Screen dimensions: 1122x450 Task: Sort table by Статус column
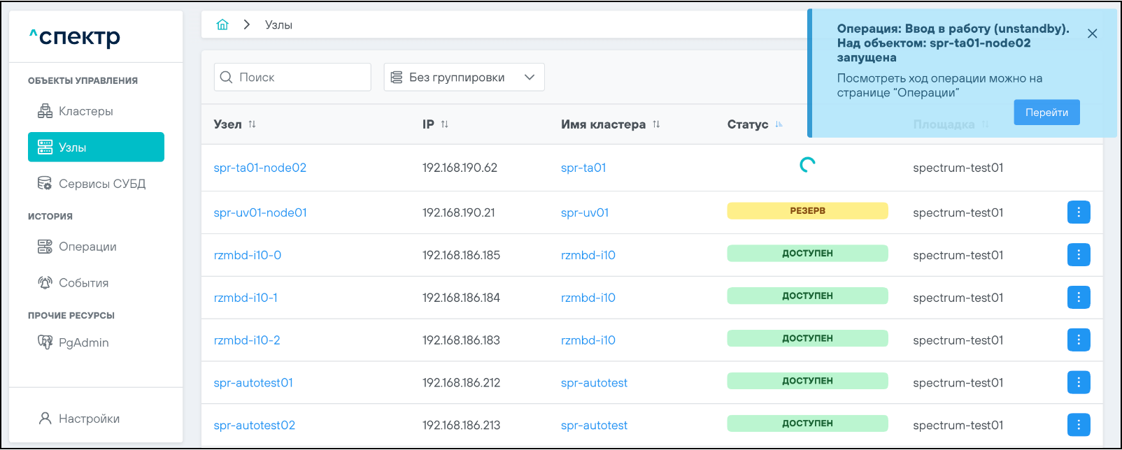pyautogui.click(x=779, y=124)
